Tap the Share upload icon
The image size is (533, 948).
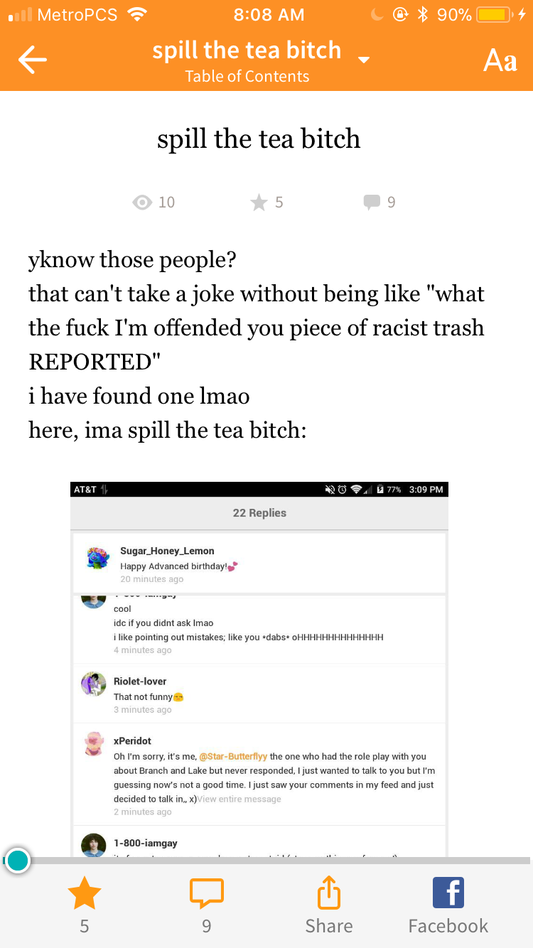point(328,893)
